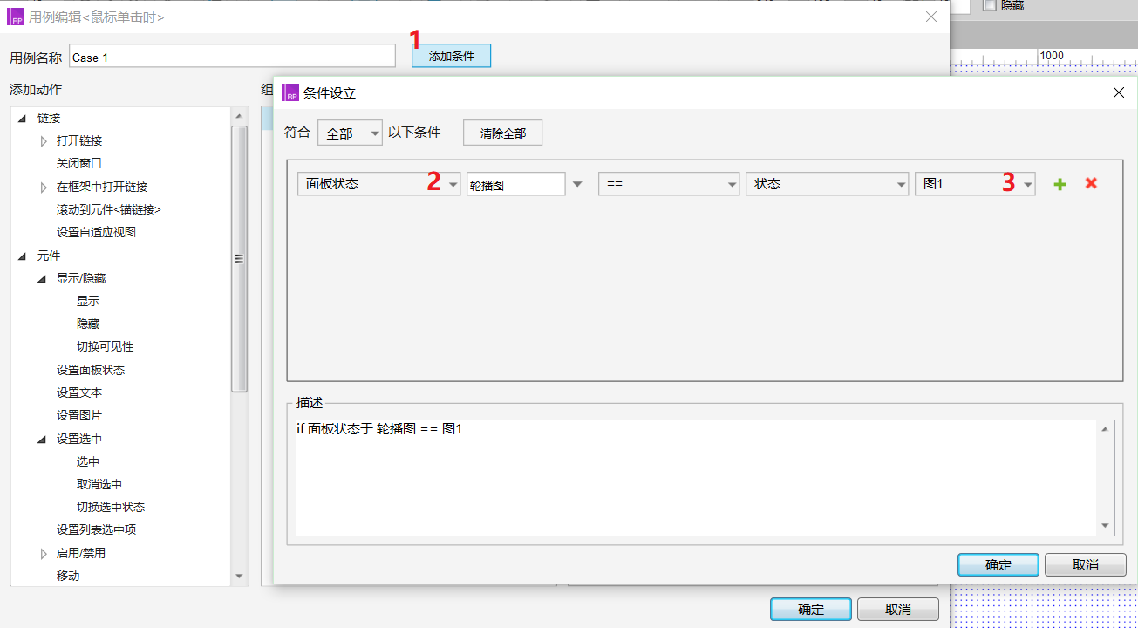
Task: Click the green plus add-condition icon
Action: pos(1060,184)
